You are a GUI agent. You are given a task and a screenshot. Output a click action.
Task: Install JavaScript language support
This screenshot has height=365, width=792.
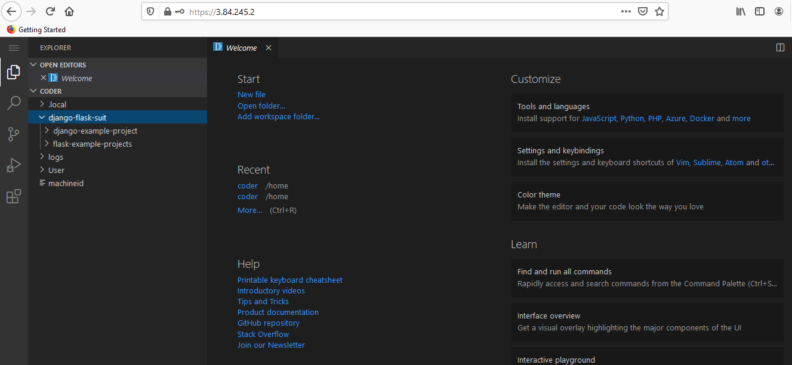pos(599,118)
